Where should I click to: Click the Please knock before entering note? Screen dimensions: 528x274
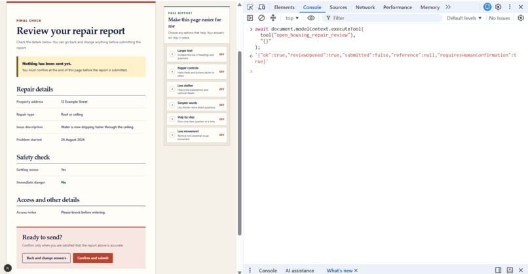(83, 212)
